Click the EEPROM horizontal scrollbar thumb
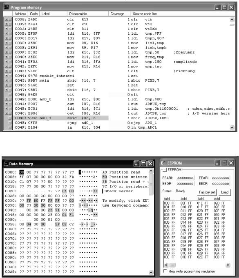This screenshot has width=239, height=278. (172, 265)
